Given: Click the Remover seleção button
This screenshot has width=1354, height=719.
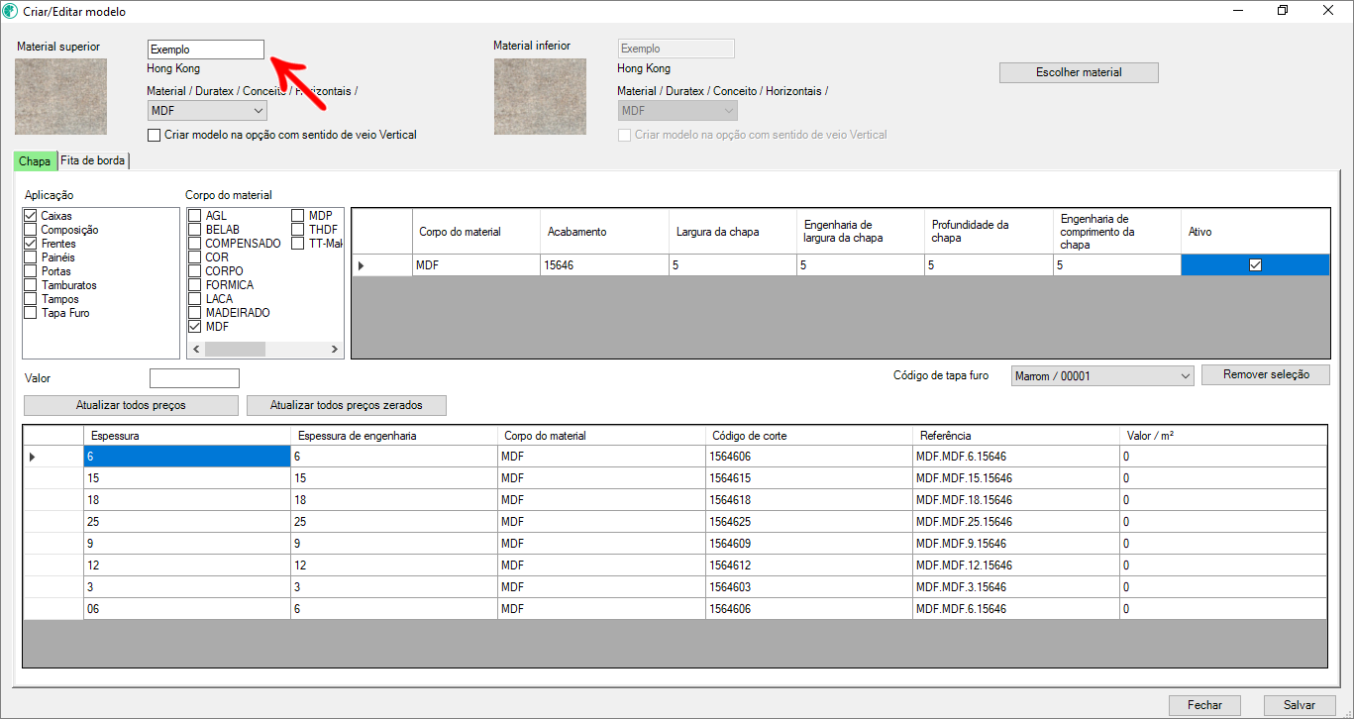Looking at the screenshot, I should coord(1265,375).
